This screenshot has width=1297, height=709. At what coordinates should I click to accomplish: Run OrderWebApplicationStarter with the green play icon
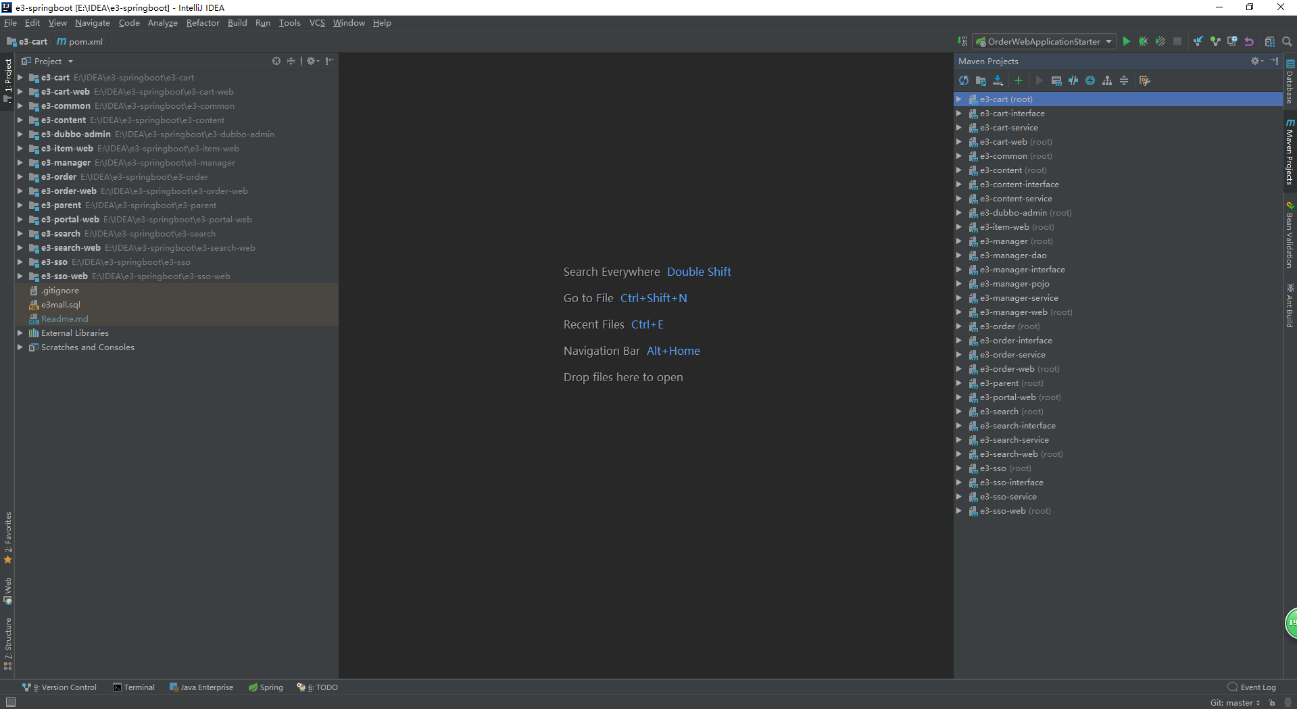tap(1126, 41)
